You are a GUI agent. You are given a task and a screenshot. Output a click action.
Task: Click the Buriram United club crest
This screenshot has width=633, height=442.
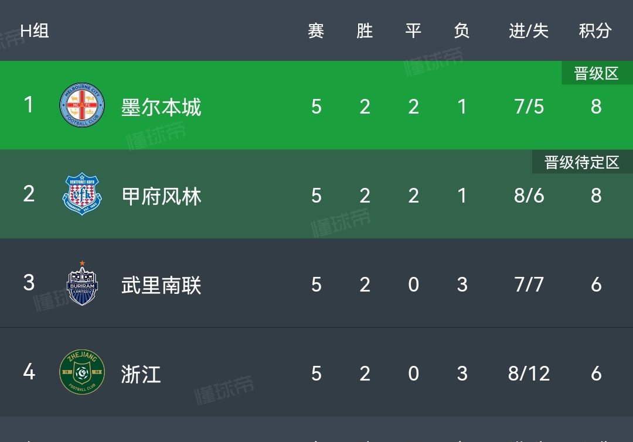tap(82, 284)
